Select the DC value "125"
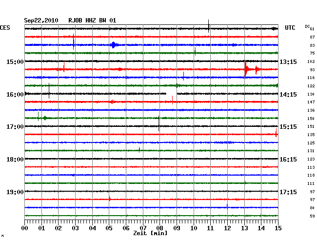Screen dimensions: 317x241 point(311,143)
